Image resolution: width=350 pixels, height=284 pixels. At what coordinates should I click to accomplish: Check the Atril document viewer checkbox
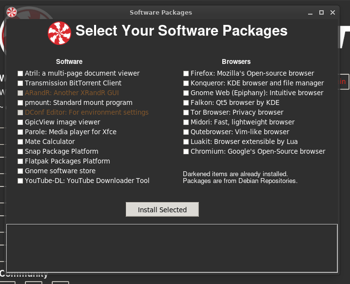pos(20,73)
